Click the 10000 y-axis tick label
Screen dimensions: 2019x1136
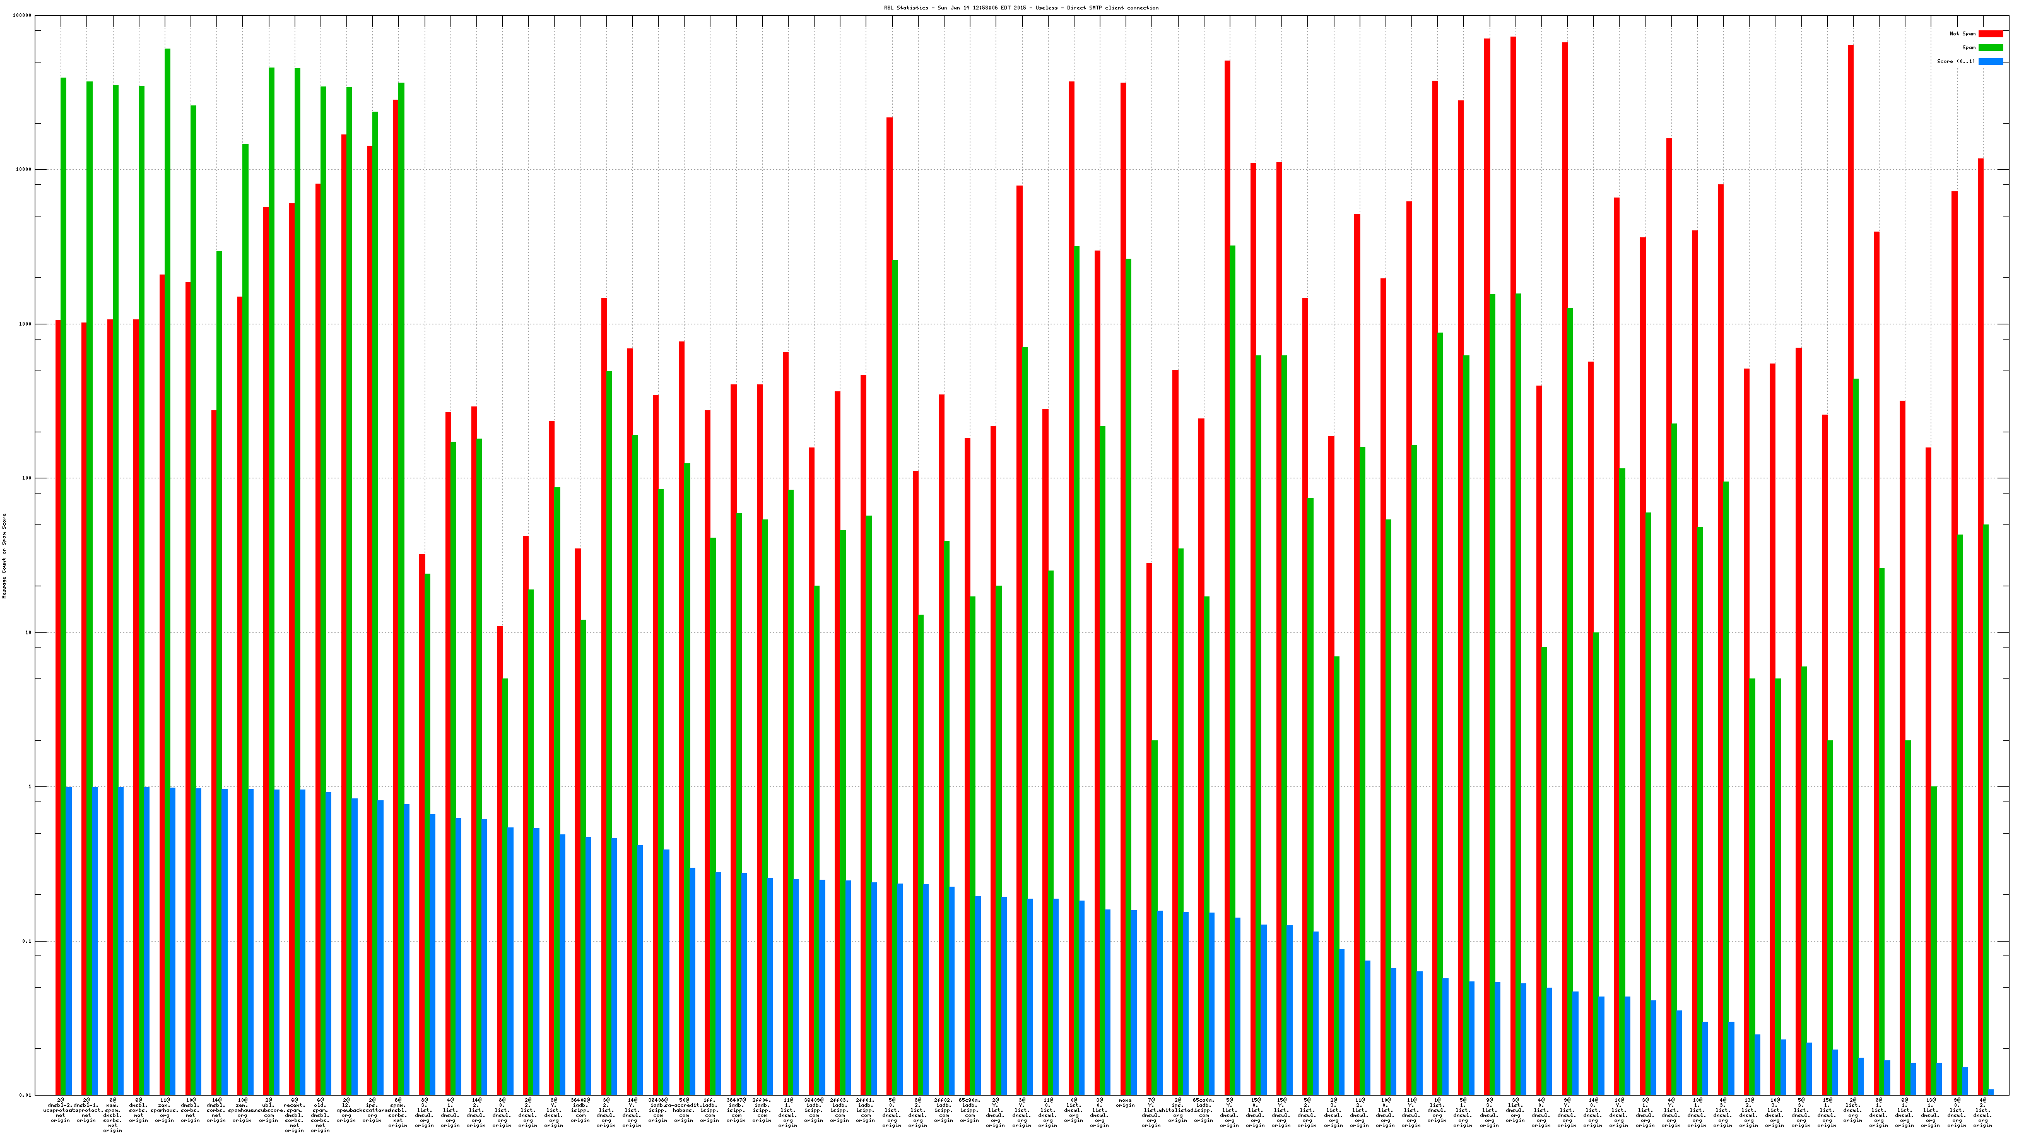click(25, 169)
